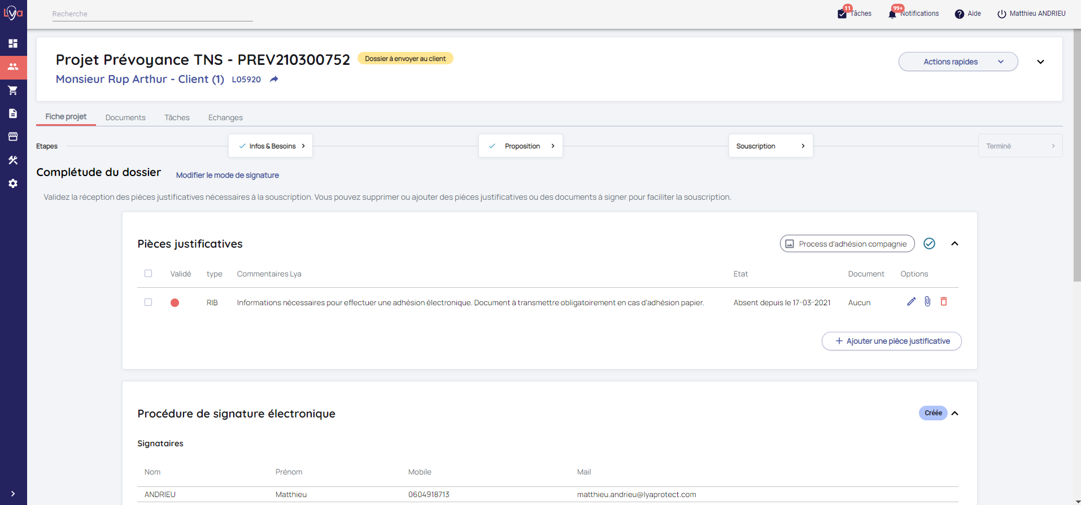1081x505 pixels.
Task: Check the RIB row checkbox
Action: pos(149,302)
